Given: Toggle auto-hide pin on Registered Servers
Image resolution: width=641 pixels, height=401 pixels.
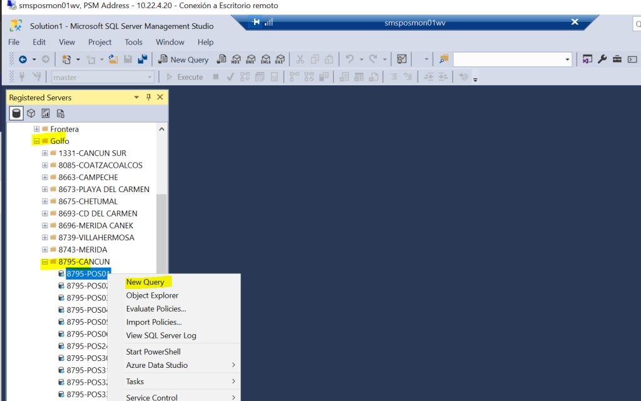Looking at the screenshot, I should pyautogui.click(x=148, y=97).
